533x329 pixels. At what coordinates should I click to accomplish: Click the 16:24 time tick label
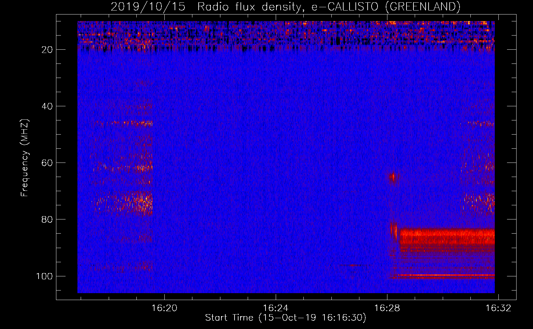tap(276, 308)
